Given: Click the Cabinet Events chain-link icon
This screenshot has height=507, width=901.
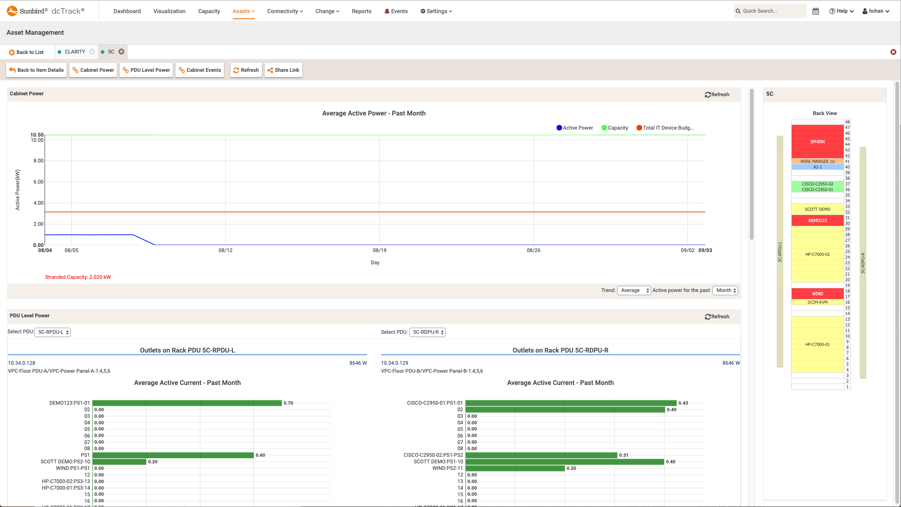Looking at the screenshot, I should (182, 70).
